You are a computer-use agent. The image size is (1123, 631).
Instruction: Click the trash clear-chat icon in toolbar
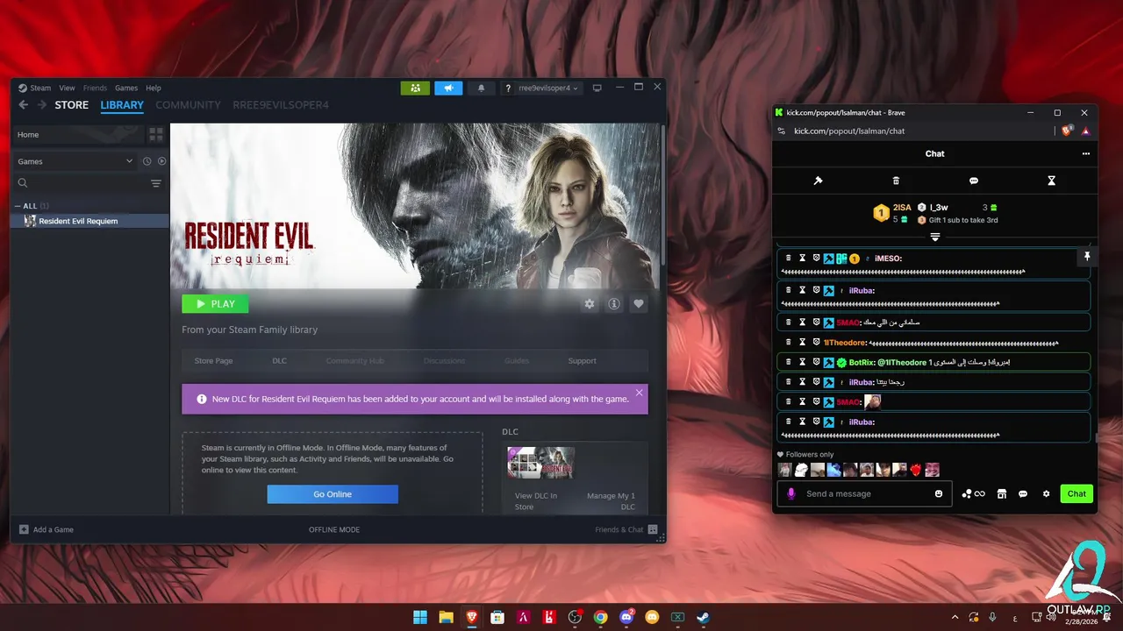[896, 181]
